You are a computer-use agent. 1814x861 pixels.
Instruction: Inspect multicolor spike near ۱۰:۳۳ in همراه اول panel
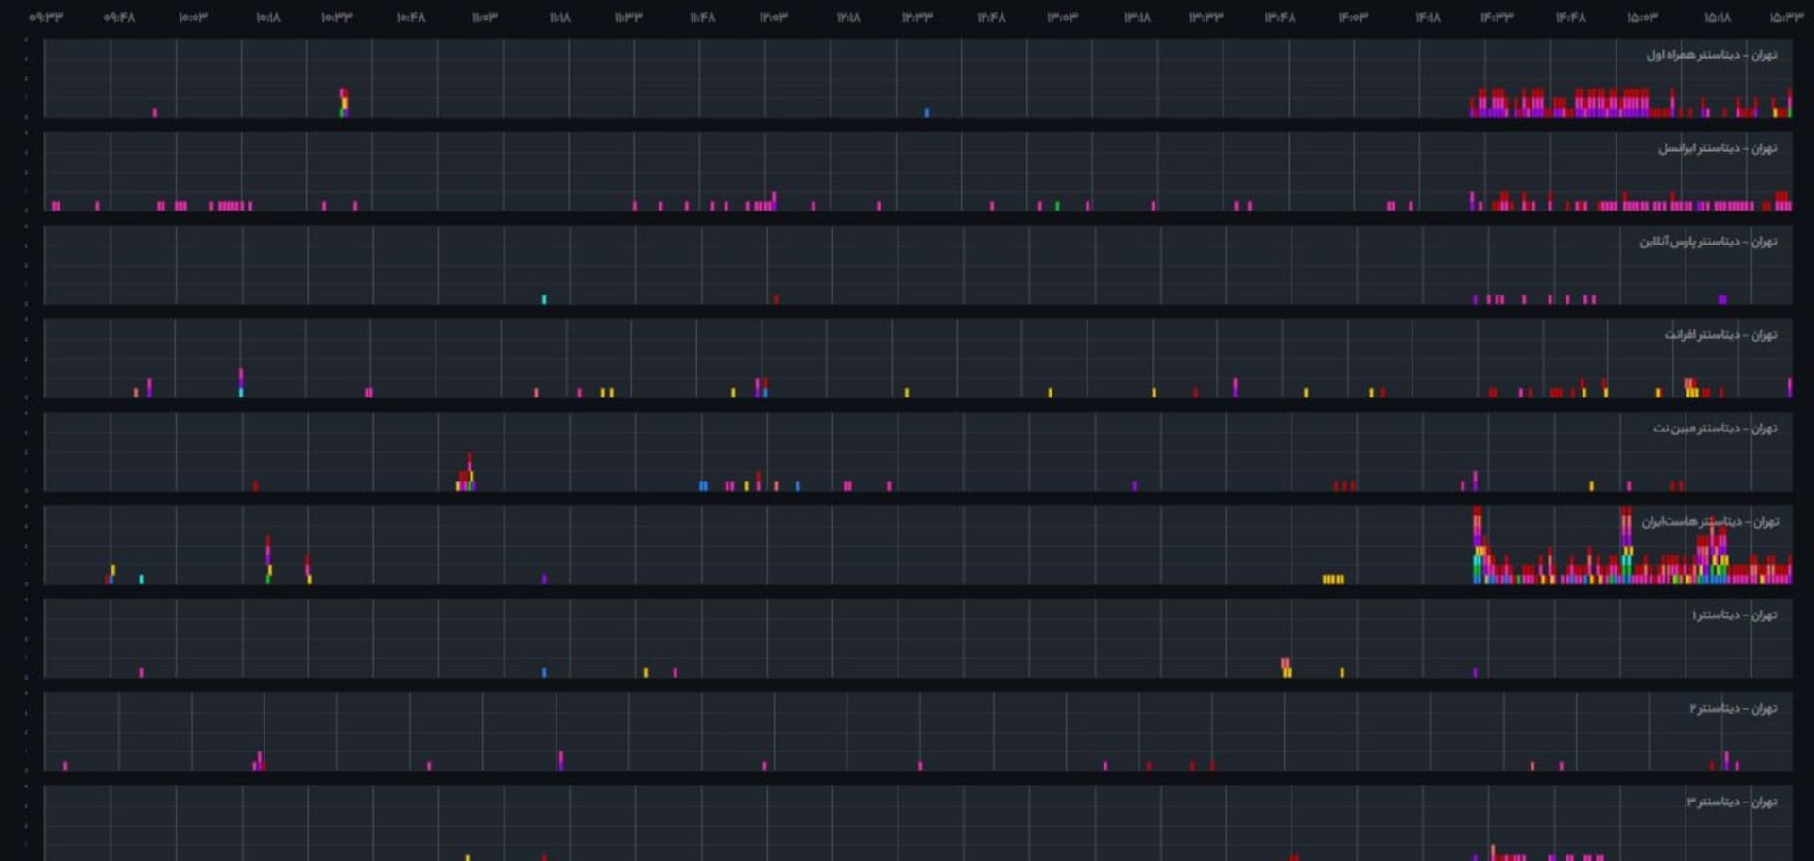tap(344, 103)
